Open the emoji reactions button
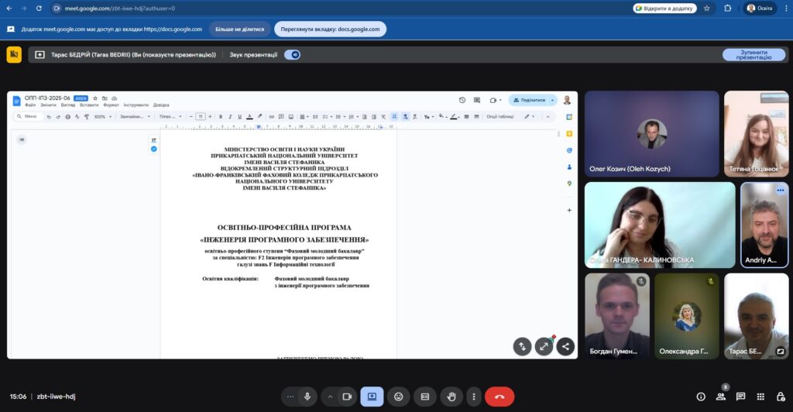The image size is (793, 412). point(399,397)
